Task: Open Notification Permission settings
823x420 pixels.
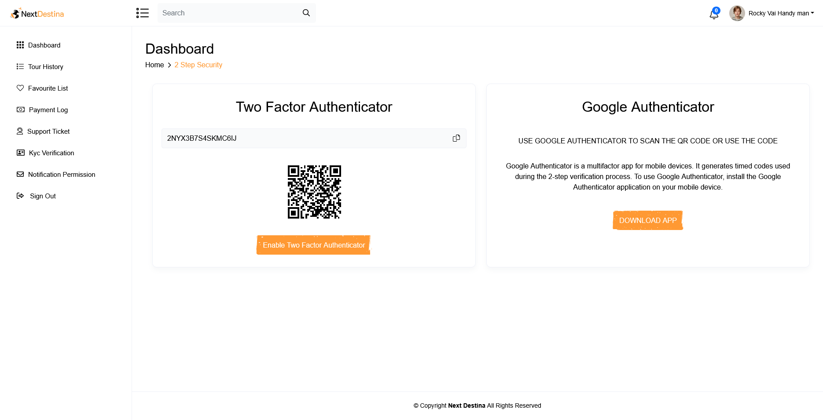Action: pyautogui.click(x=62, y=175)
